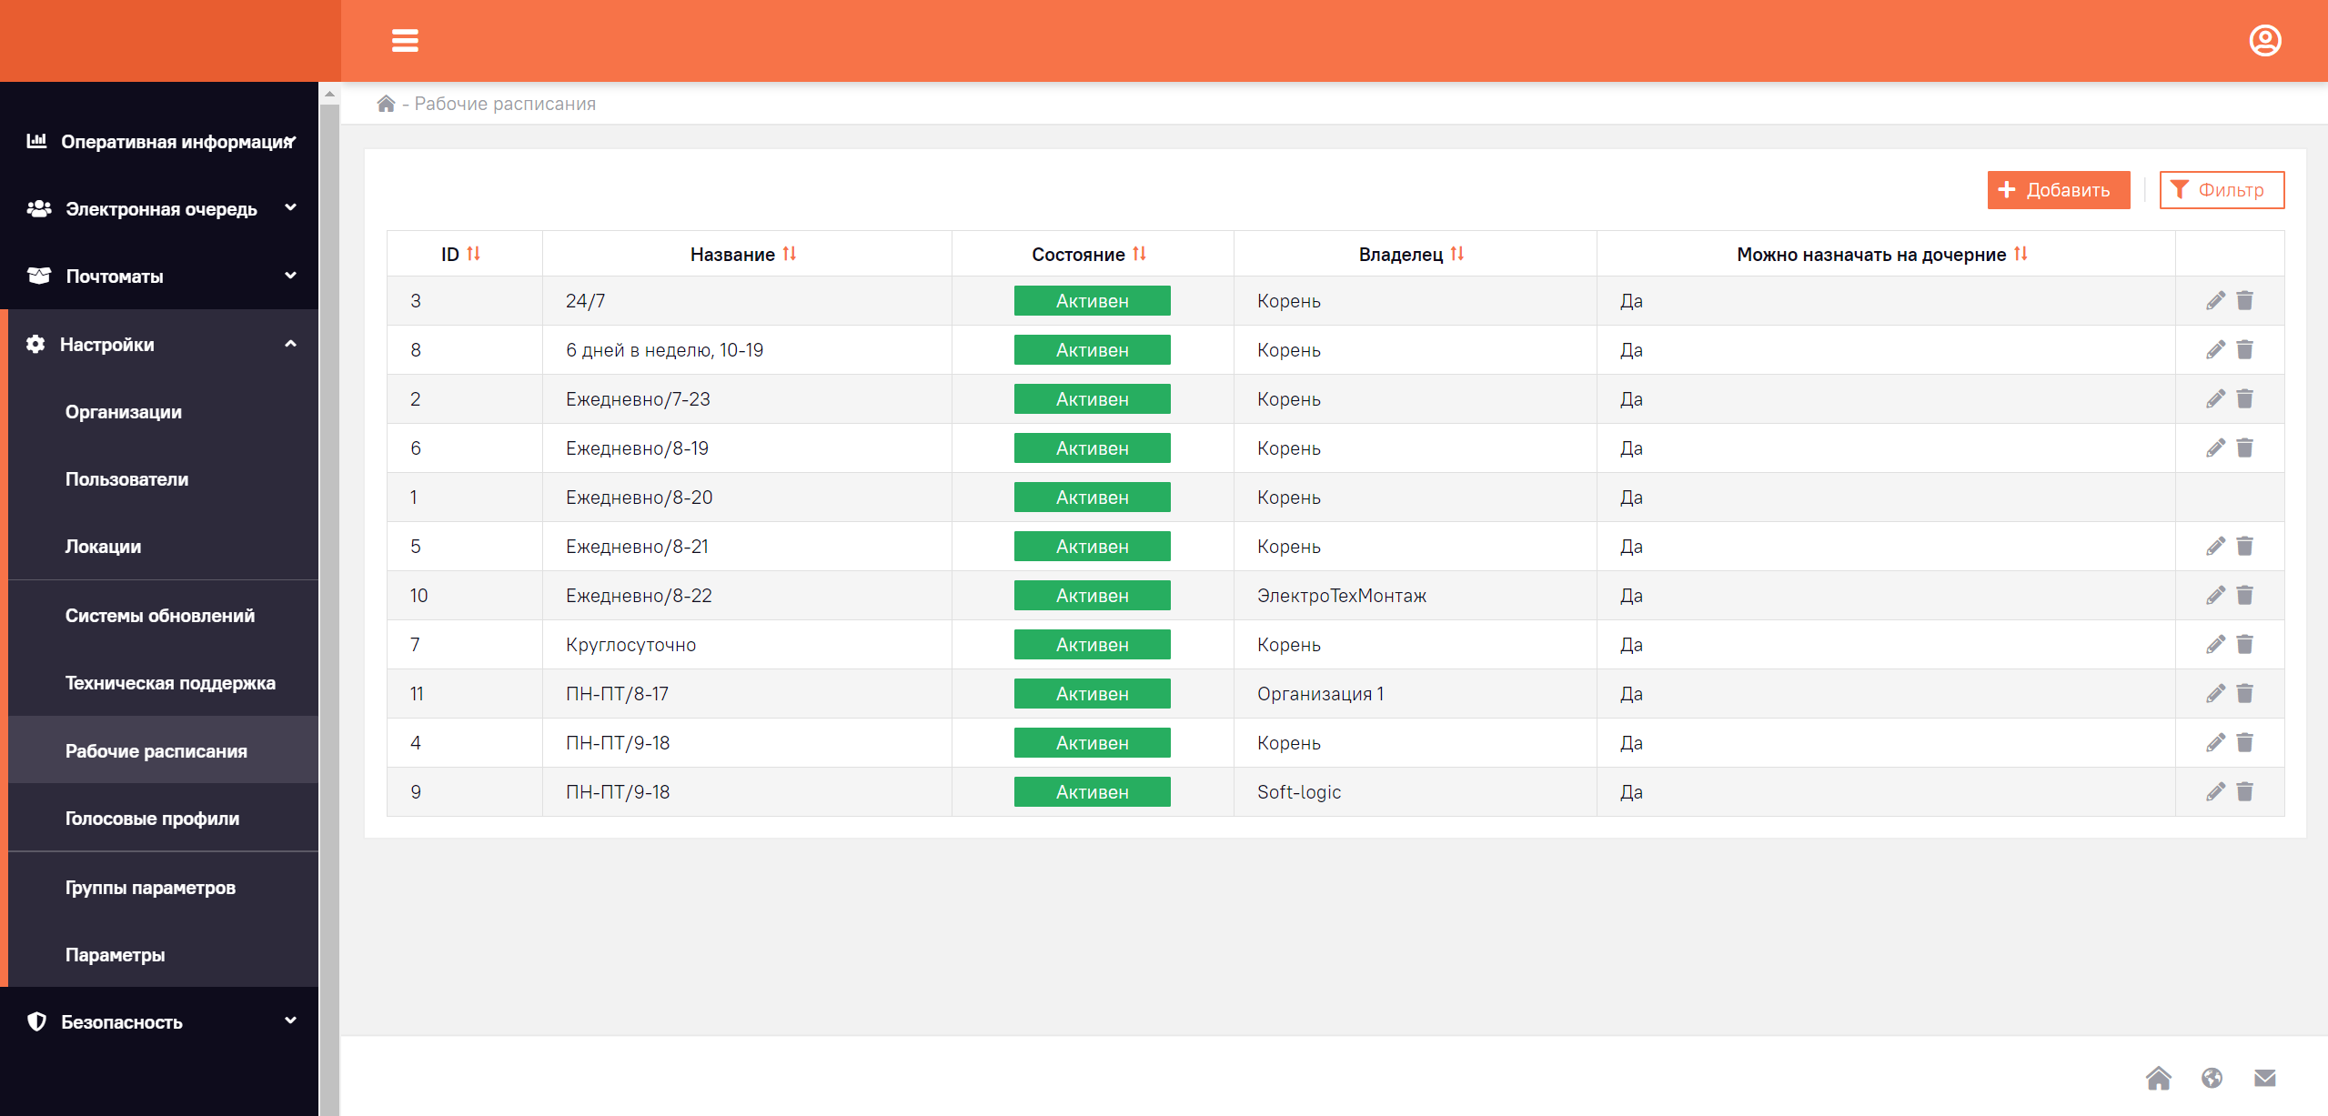Select Рабочие расписания menu item
The height and width of the screenshot is (1116, 2328).
click(164, 751)
